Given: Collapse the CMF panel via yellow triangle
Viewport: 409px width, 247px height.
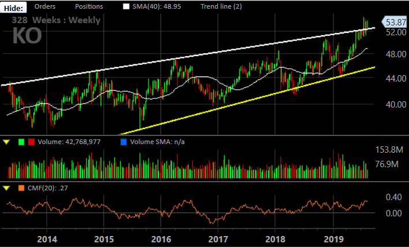Looking at the screenshot, I should tap(6, 188).
